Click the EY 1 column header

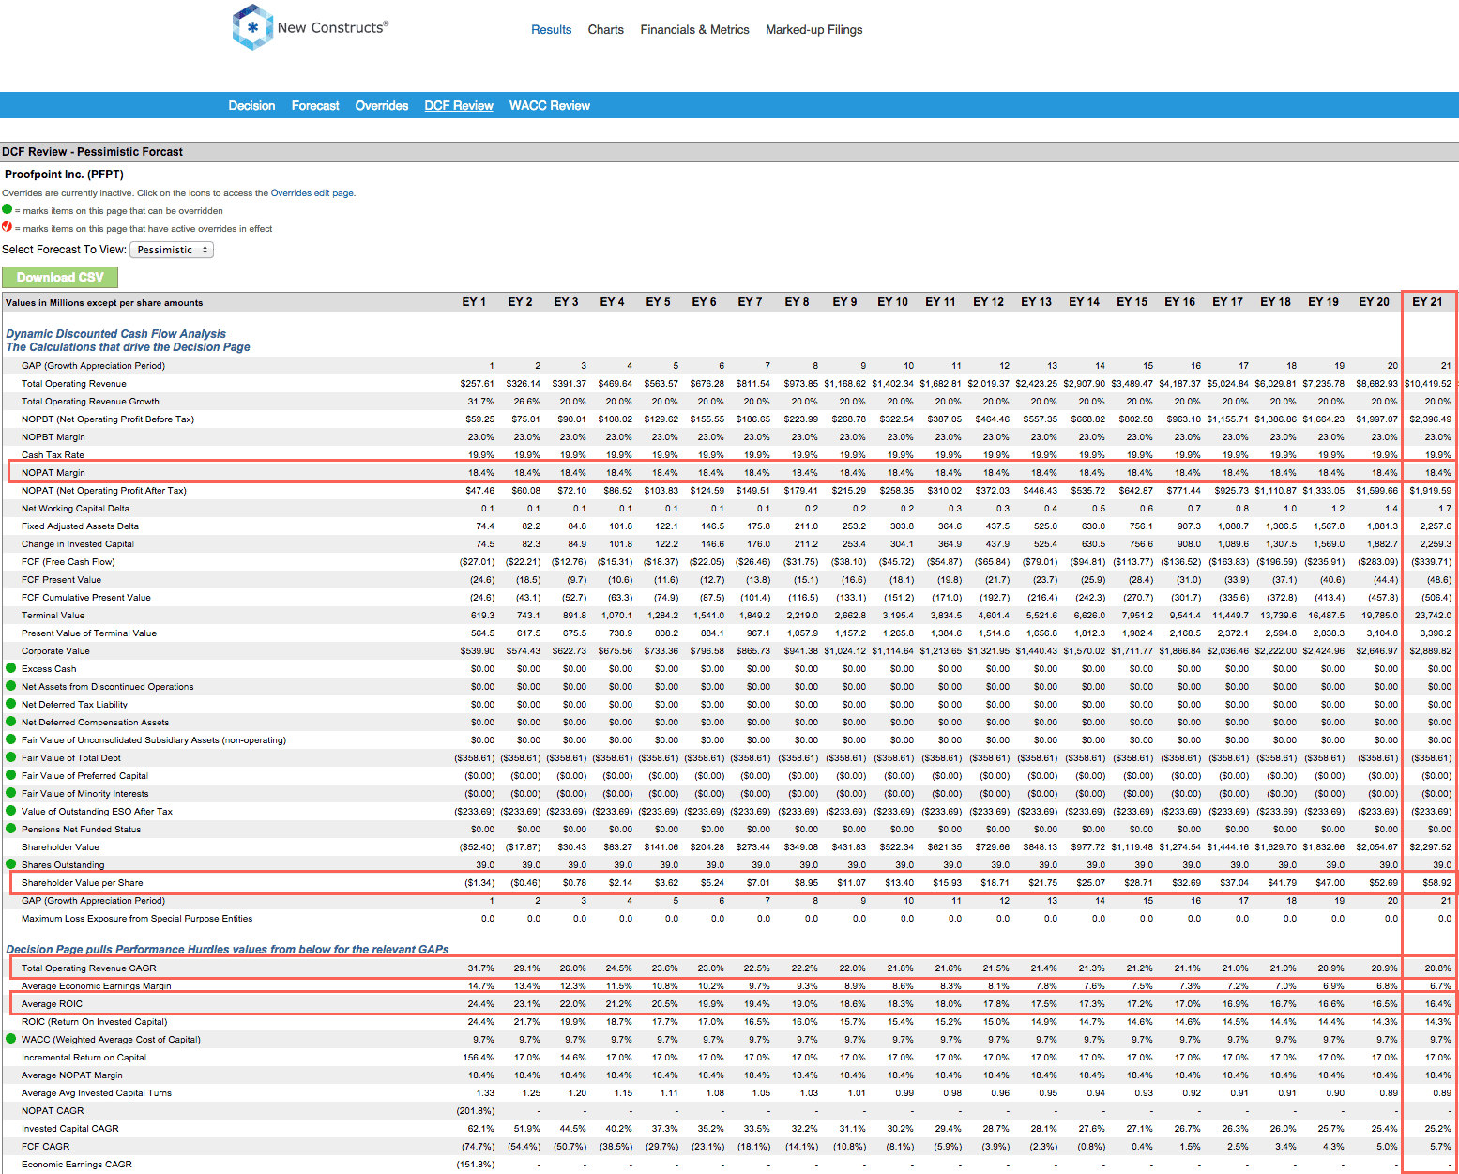tap(474, 302)
